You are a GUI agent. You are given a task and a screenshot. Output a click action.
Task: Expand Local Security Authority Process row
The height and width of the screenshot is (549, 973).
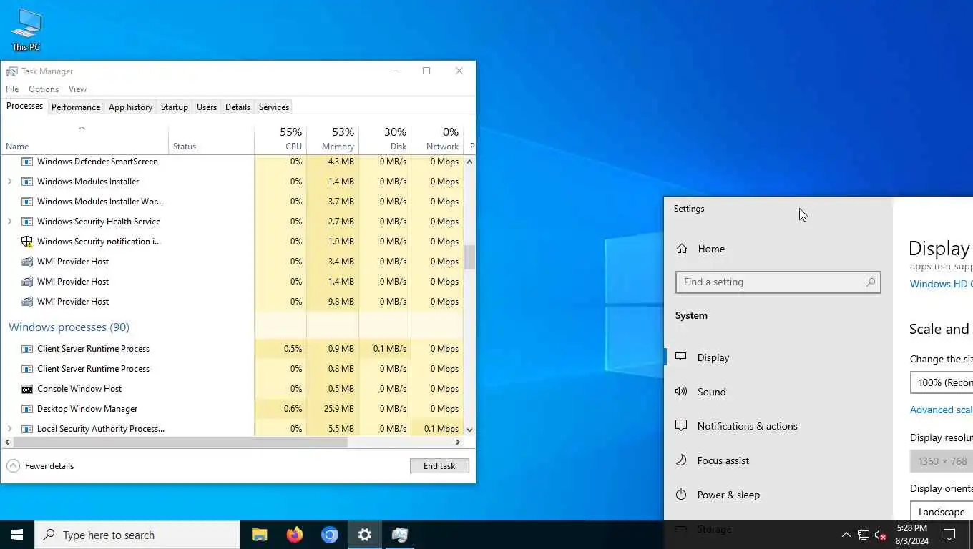click(x=9, y=429)
